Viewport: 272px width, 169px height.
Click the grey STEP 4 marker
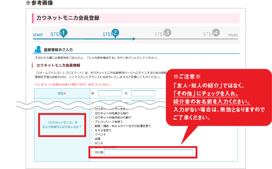212,33
